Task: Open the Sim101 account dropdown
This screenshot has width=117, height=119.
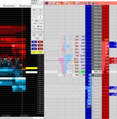Action: (x=37, y=3)
